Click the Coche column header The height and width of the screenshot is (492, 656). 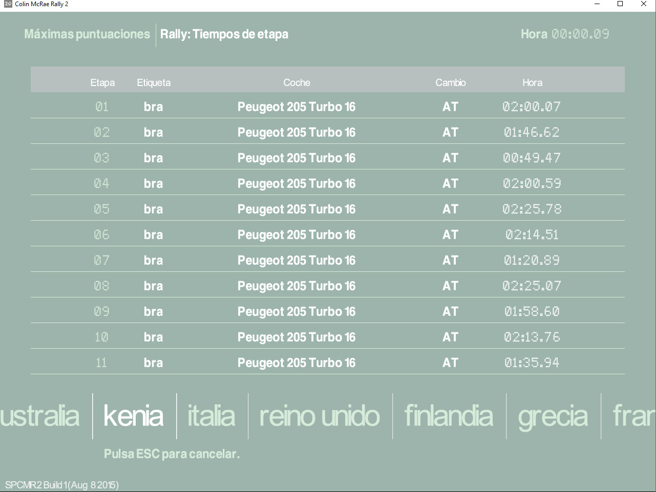[x=297, y=82]
